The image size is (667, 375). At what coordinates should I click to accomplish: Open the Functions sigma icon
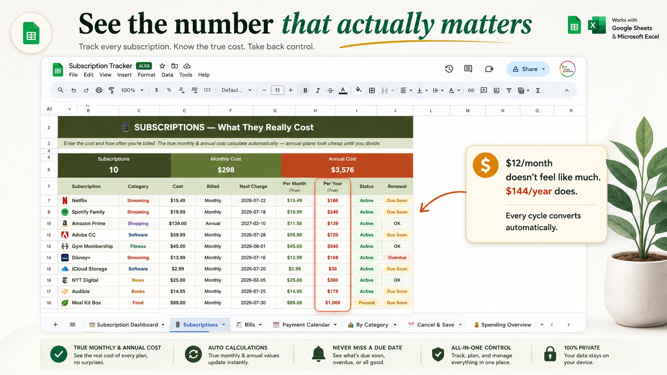tap(538, 90)
